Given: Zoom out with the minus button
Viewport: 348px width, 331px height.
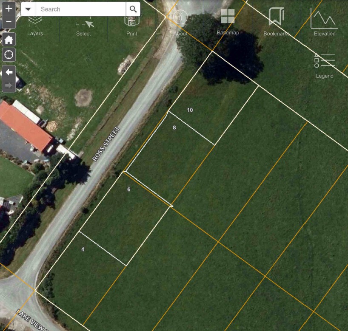Looking at the screenshot, I should click(9, 22).
